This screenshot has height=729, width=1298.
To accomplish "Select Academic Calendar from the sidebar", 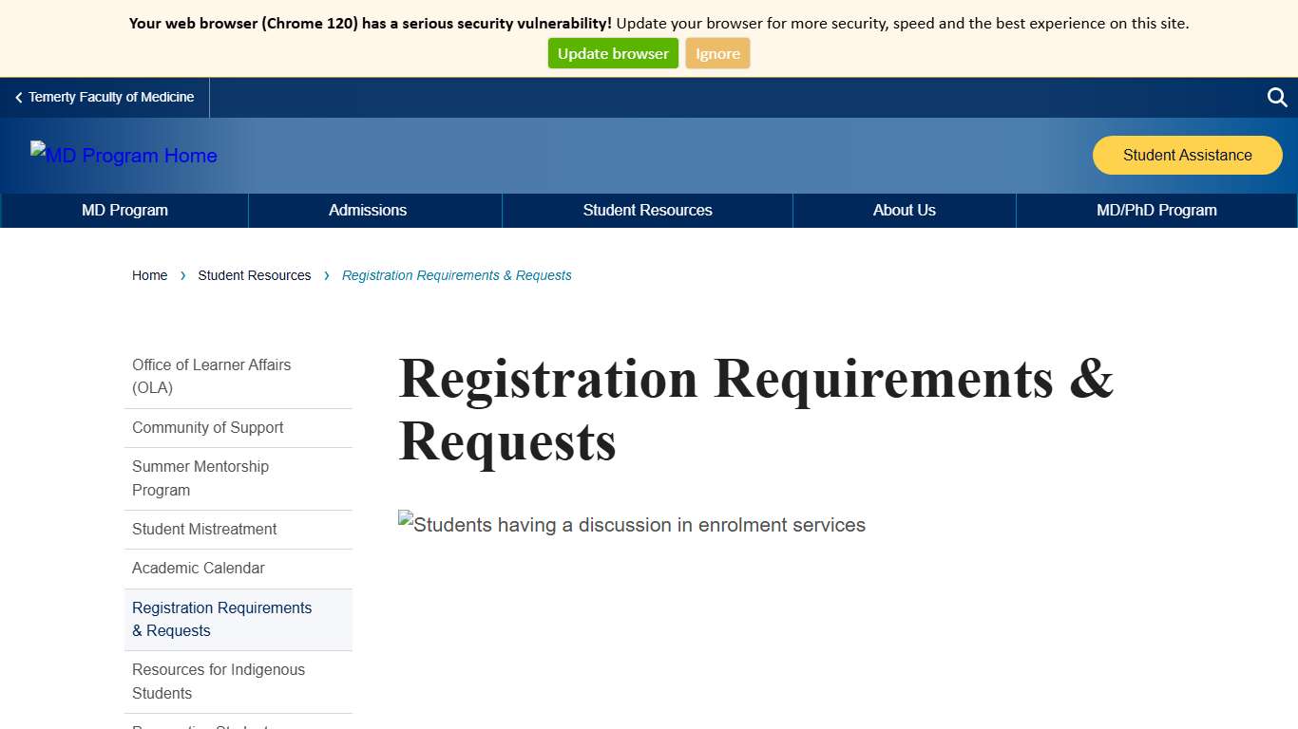I will (198, 568).
